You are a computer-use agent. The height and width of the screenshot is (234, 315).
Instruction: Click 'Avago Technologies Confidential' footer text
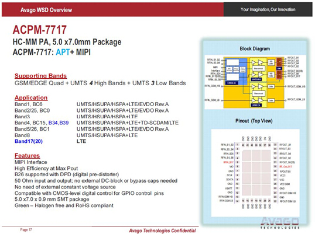pyautogui.click(x=162, y=230)
